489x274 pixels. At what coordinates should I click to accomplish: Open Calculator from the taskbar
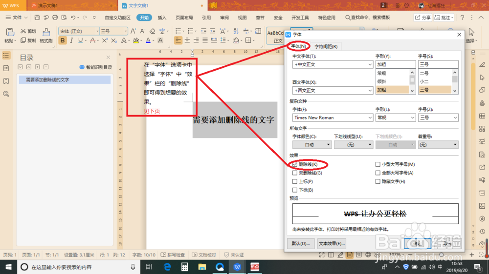pyautogui.click(x=185, y=267)
